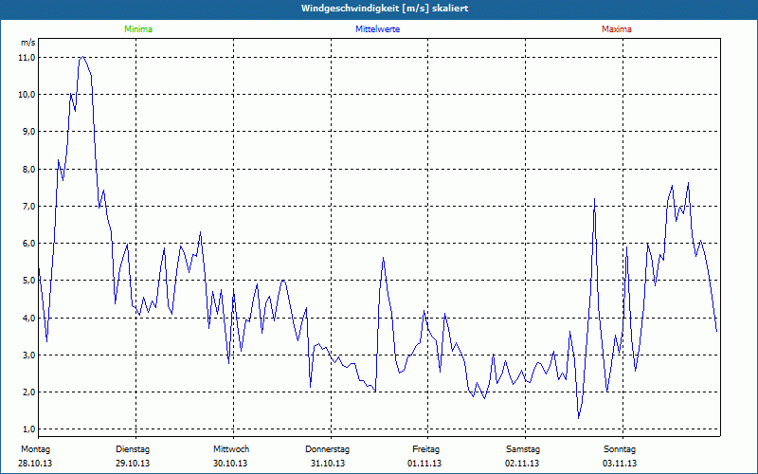This screenshot has height=474, width=758.
Task: Click the 6,0 y-axis value
Action: click(27, 244)
